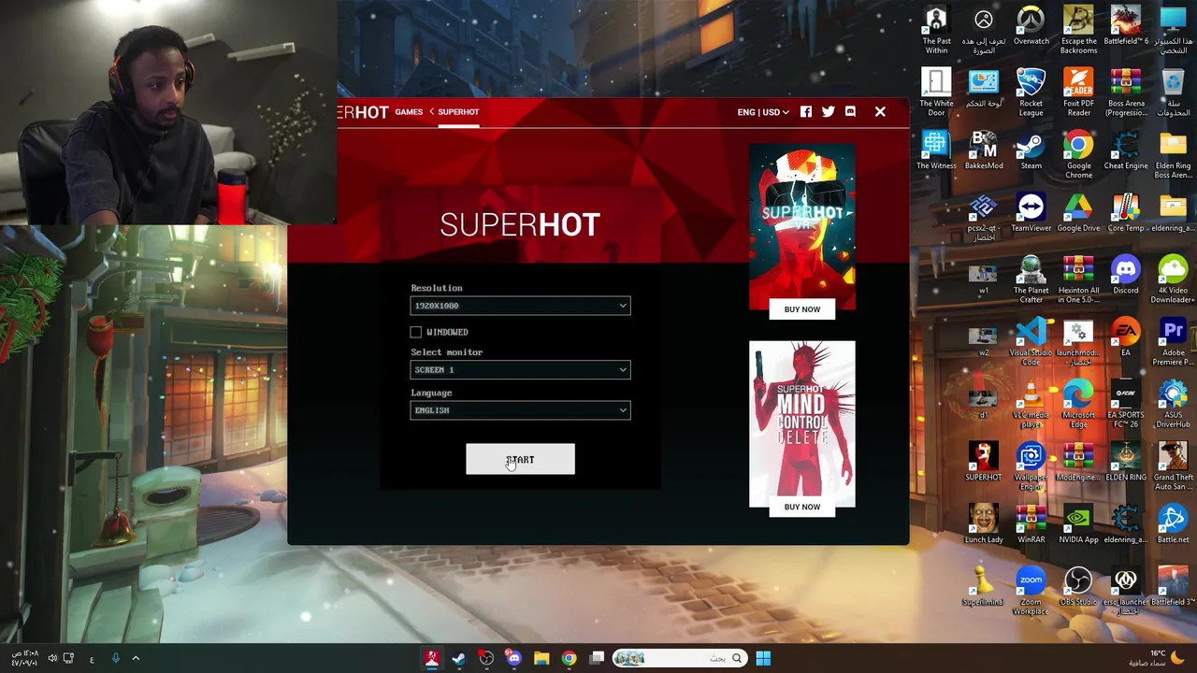Open the Language ENGLISH dropdown

(520, 410)
